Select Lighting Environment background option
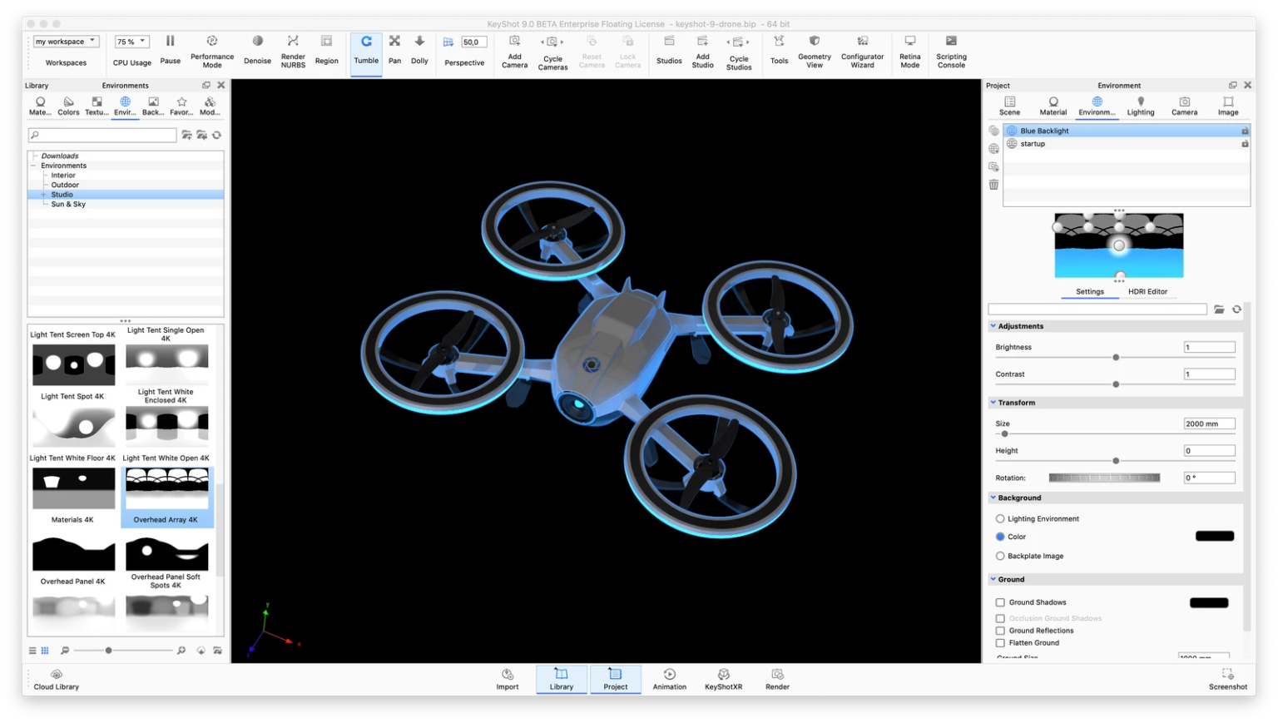1278x723 pixels. coord(1000,518)
